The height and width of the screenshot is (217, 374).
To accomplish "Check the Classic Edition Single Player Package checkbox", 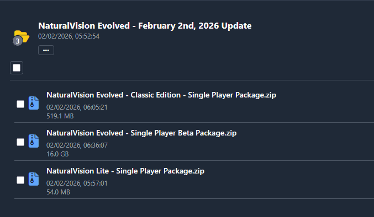I will tap(20, 104).
